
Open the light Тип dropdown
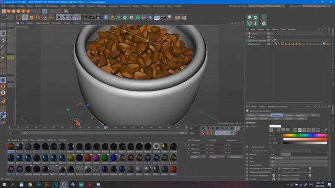298,158
